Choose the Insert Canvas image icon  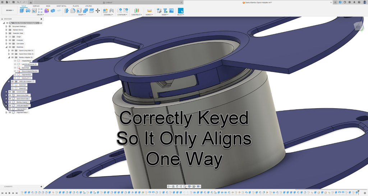coord(171,10)
